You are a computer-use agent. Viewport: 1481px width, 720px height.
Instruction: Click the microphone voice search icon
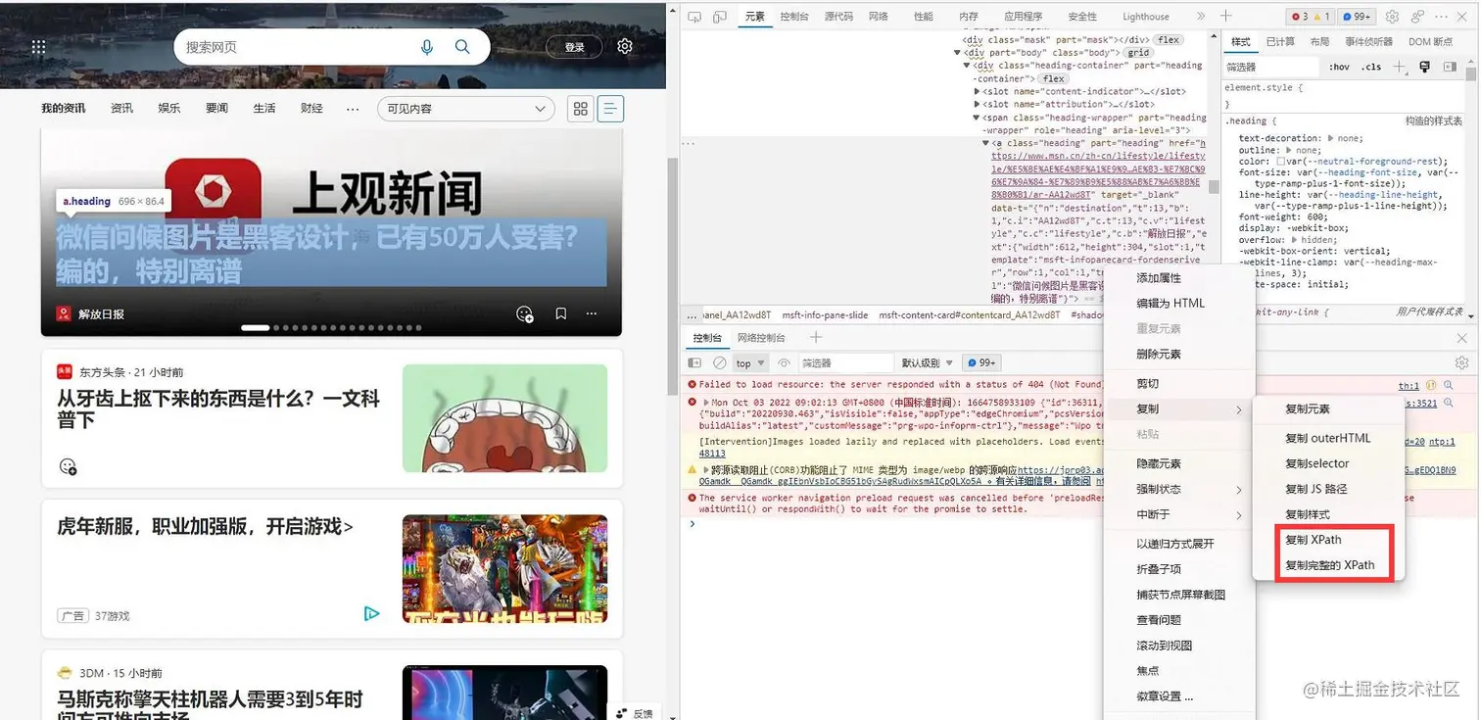tap(427, 47)
